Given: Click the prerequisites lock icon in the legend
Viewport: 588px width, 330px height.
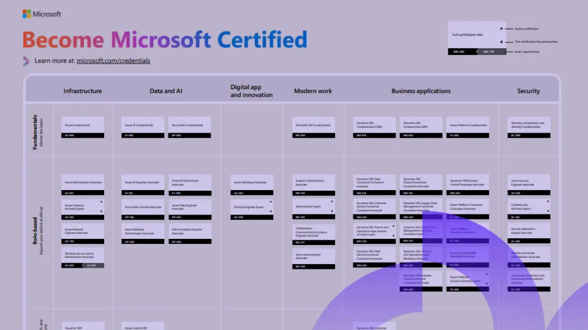Looking at the screenshot, I should click(x=502, y=42).
